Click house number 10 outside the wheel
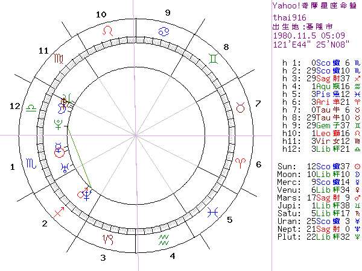 pos(101,14)
